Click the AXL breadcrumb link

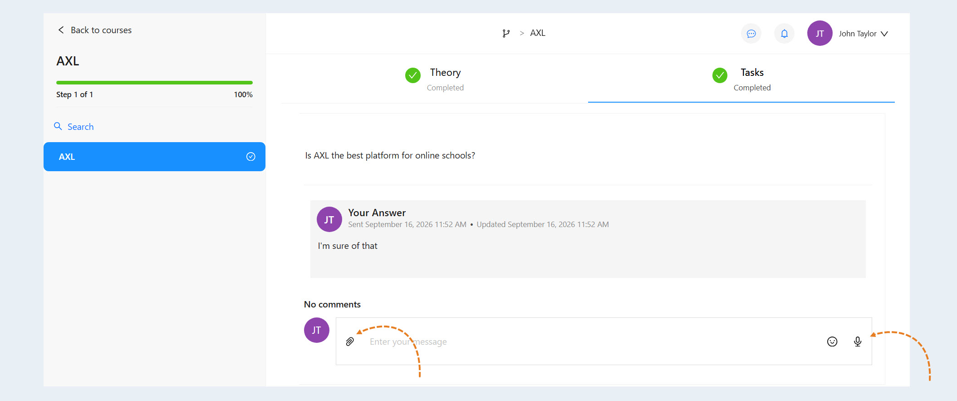coord(538,33)
